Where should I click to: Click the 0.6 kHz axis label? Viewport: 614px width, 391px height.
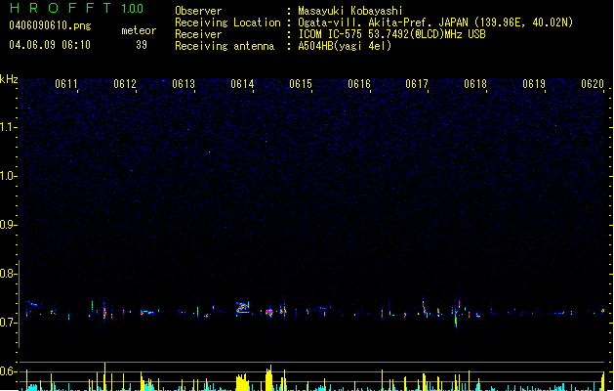(x=8, y=371)
